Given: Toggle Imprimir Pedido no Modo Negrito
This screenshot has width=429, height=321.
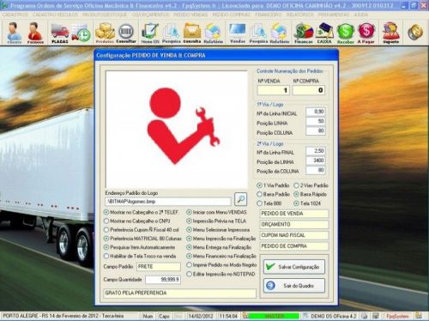Looking at the screenshot, I should tap(221, 265).
